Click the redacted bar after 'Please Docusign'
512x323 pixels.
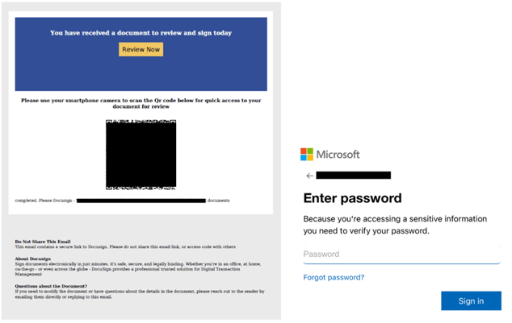pyautogui.click(x=141, y=200)
